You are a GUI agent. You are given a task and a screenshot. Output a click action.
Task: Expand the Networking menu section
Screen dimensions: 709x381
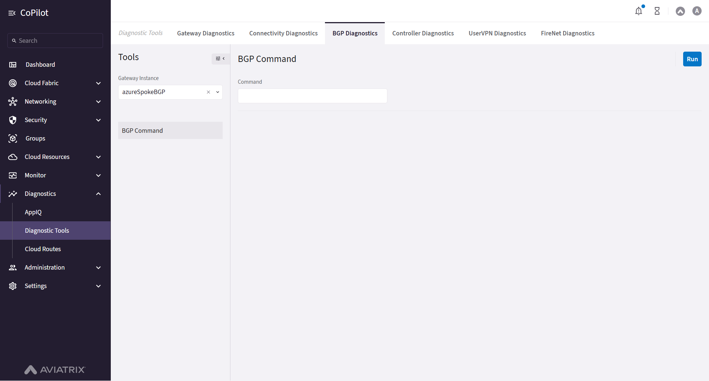tap(98, 101)
